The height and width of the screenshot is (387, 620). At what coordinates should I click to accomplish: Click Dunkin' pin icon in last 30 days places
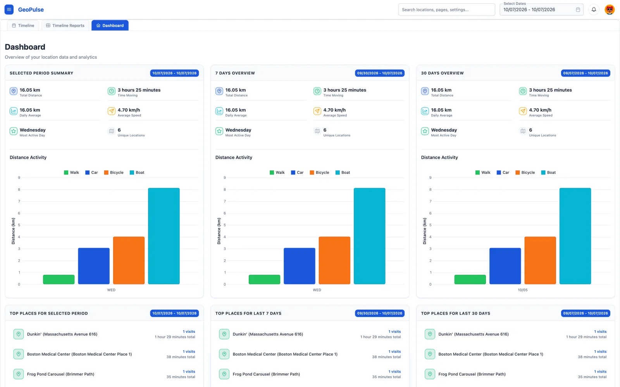click(x=430, y=334)
